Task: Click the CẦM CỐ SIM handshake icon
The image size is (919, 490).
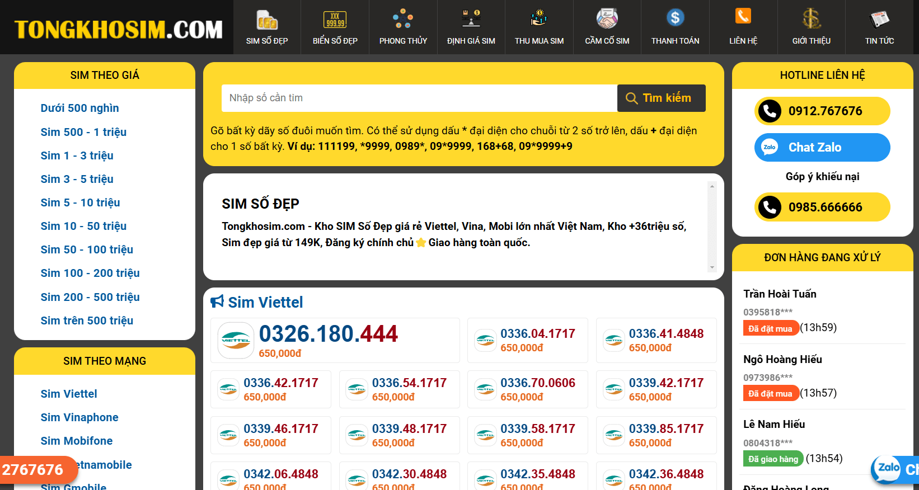Action: coord(607,18)
